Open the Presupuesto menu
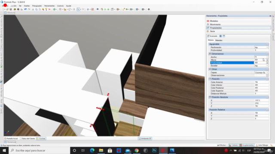The height and width of the screenshot is (154, 275). pos(37,6)
